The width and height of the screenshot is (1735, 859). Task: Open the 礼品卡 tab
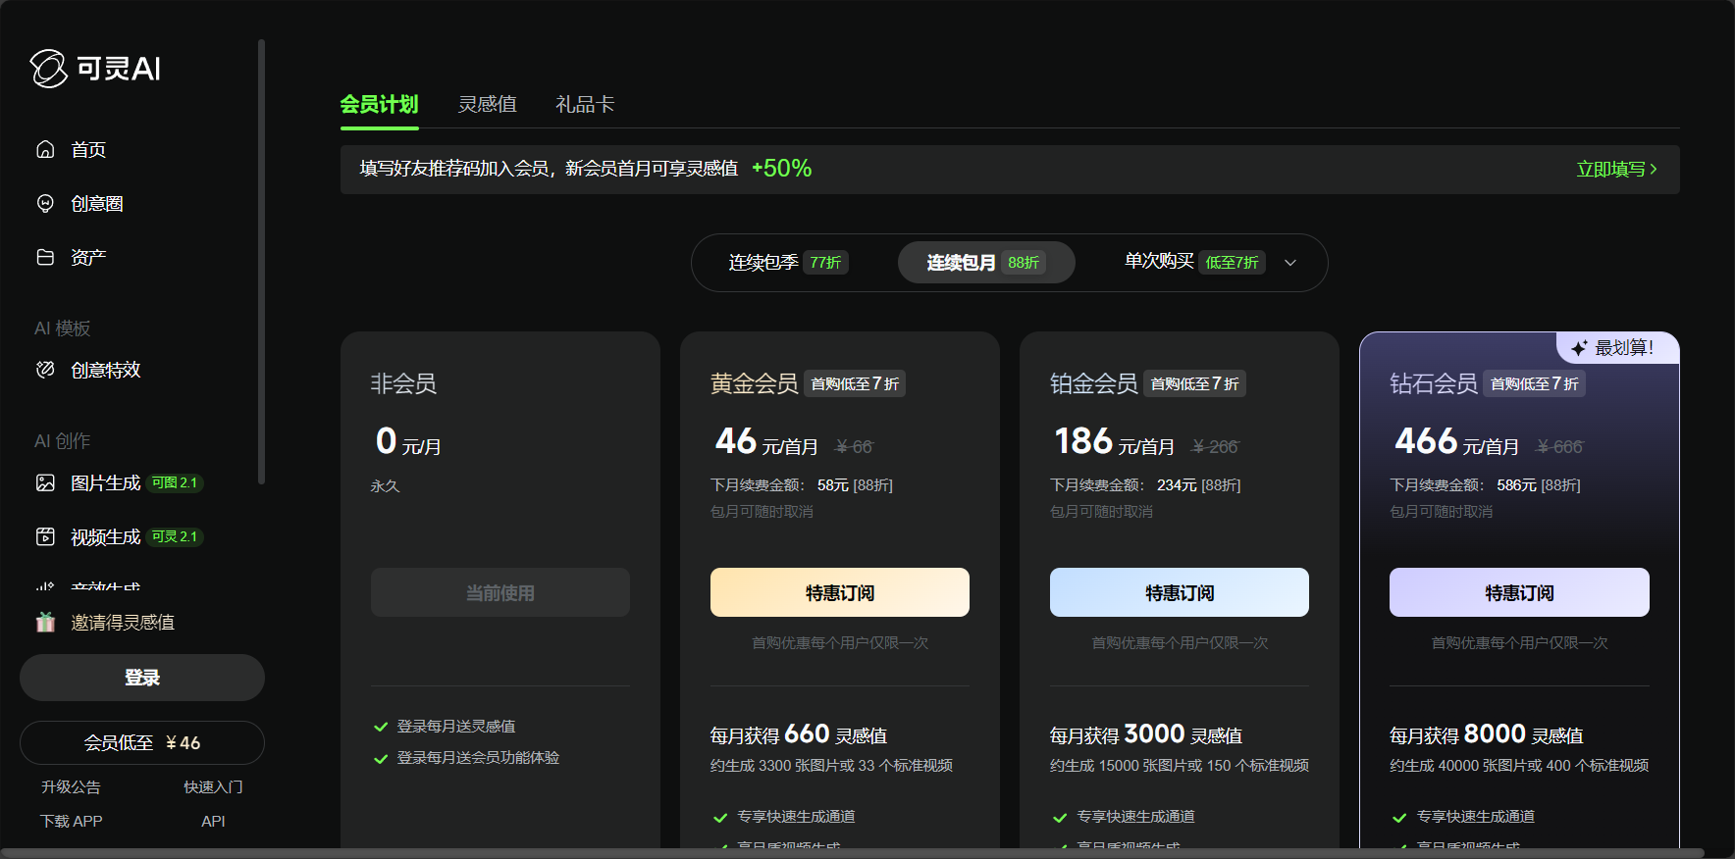coord(585,104)
